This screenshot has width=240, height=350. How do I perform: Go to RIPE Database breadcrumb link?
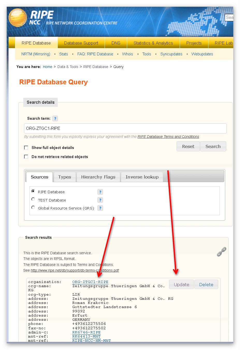tap(96, 67)
